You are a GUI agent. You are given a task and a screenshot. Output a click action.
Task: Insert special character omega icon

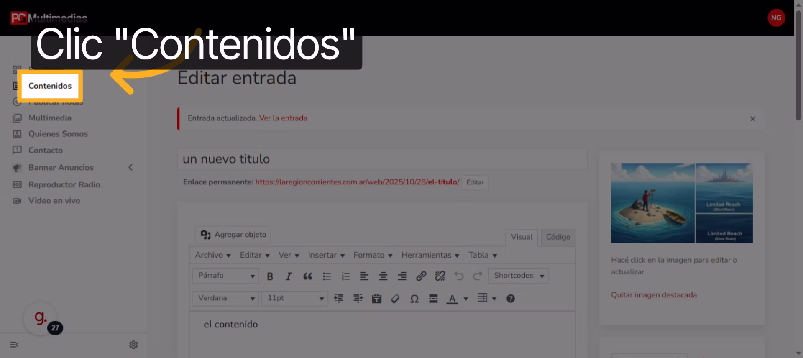[x=414, y=299]
